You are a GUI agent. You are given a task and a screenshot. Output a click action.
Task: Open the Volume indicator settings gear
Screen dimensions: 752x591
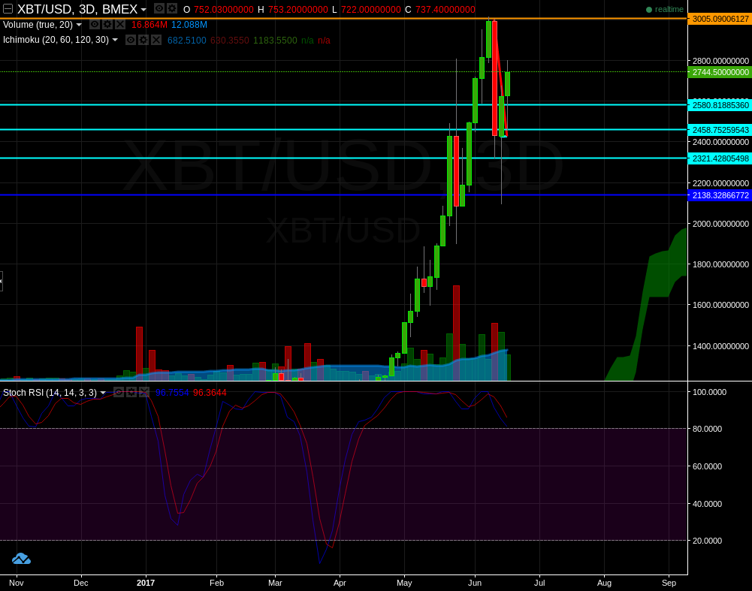point(107,25)
